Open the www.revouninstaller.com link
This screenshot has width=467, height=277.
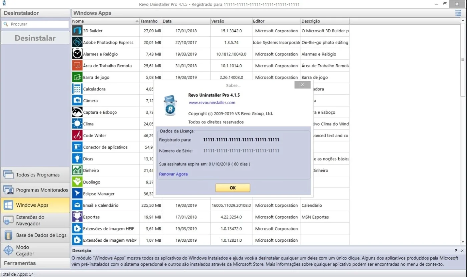212,103
